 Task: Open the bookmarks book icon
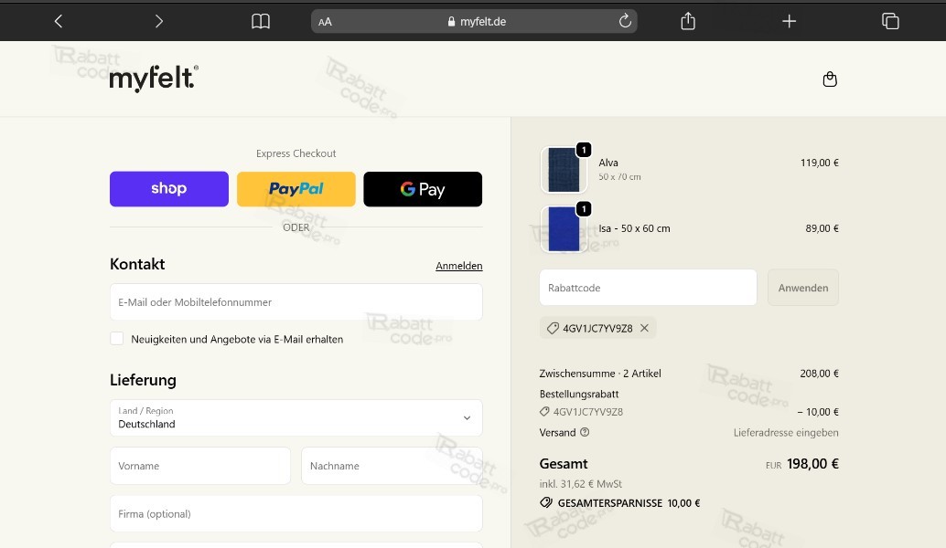click(x=261, y=22)
